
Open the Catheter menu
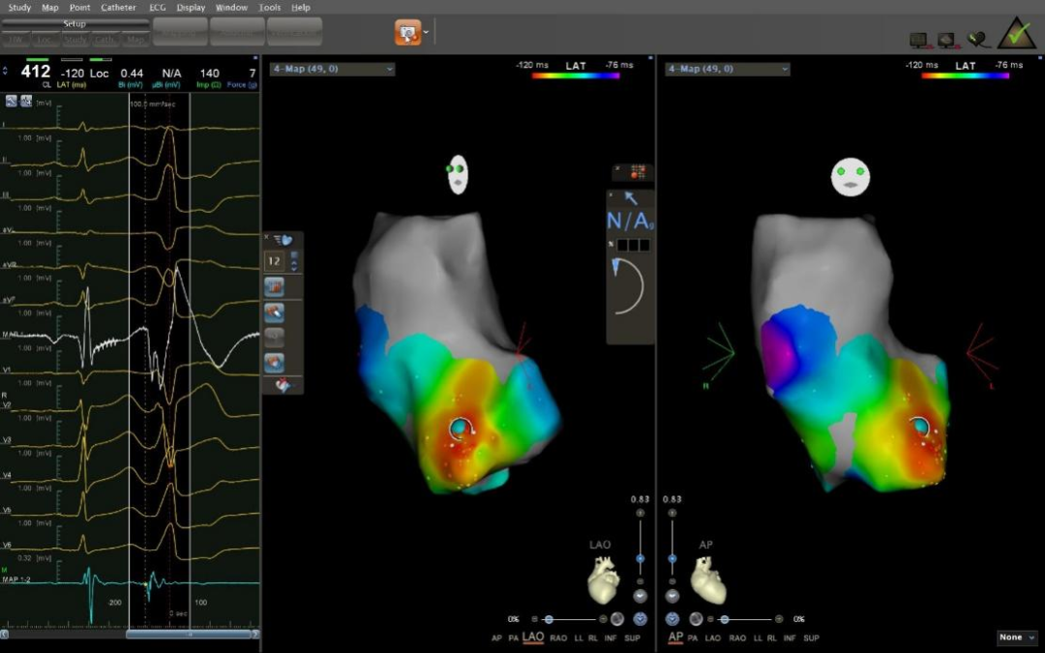click(x=118, y=7)
